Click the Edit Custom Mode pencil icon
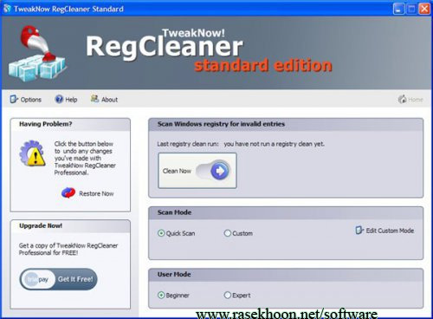This screenshot has width=433, height=319. pos(359,231)
